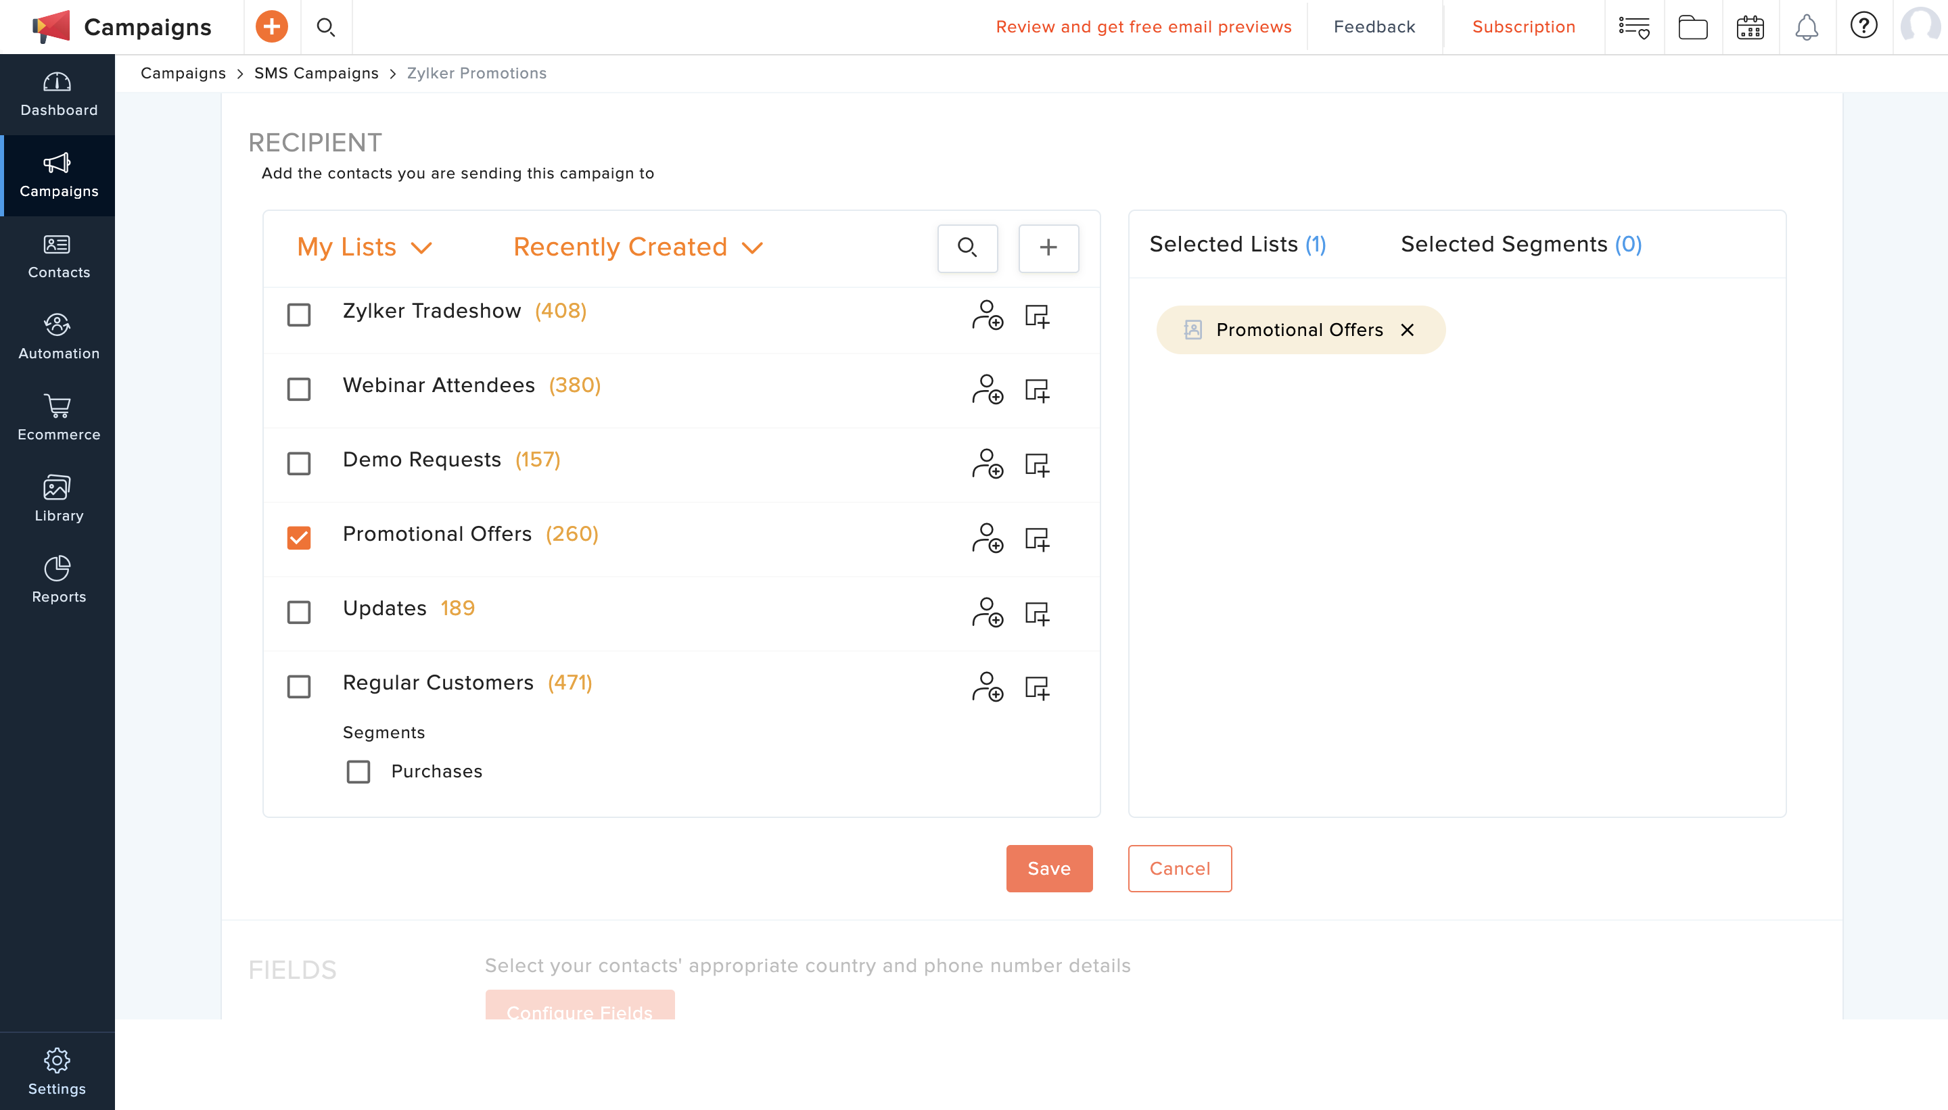
Task: Open the folder icon in top bar
Action: click(x=1692, y=28)
